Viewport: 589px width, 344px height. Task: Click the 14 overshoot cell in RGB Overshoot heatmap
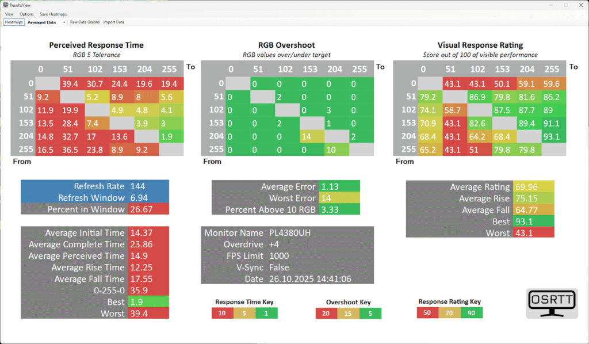click(312, 136)
